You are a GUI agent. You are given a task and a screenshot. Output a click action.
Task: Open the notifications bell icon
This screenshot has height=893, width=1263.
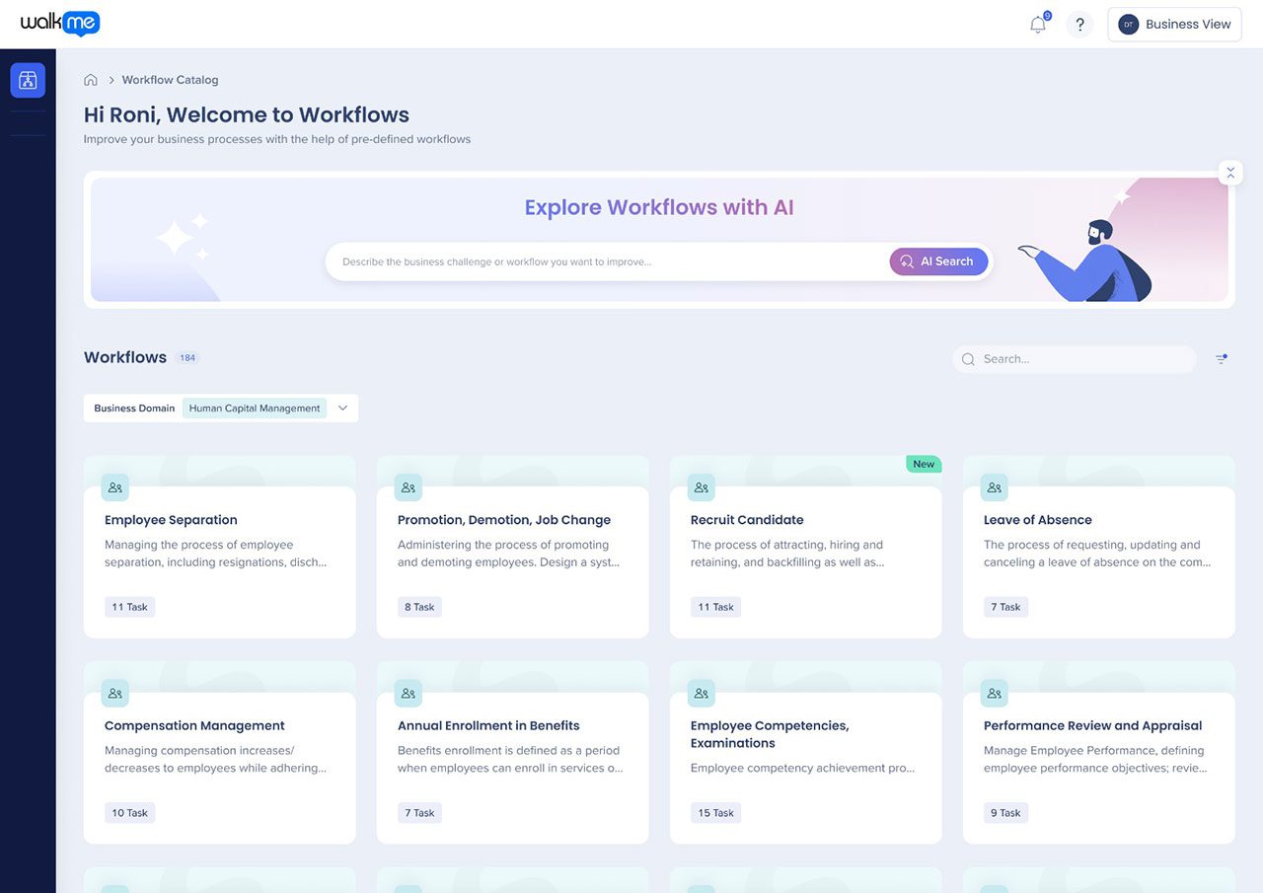tap(1038, 25)
